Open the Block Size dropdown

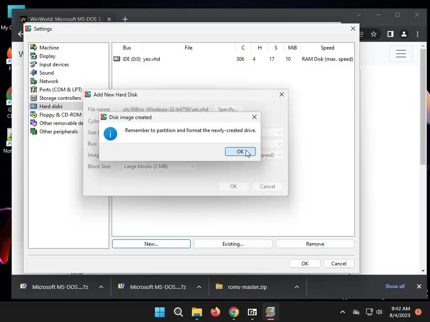[159, 166]
